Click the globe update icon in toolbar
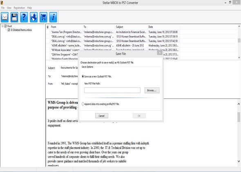241x172 pixels. 33,17
